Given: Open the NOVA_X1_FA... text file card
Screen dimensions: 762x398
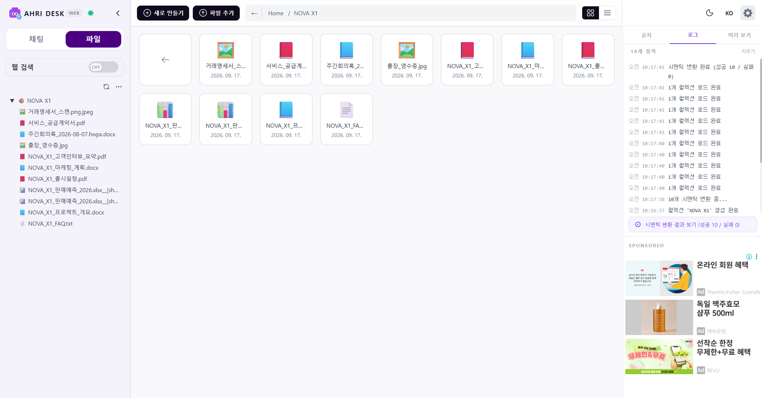Looking at the screenshot, I should point(346,119).
